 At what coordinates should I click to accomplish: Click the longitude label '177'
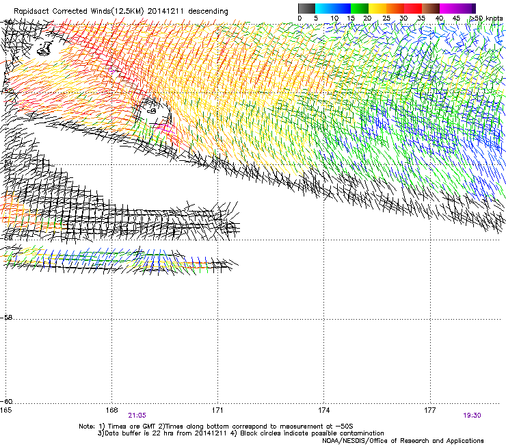point(430,410)
